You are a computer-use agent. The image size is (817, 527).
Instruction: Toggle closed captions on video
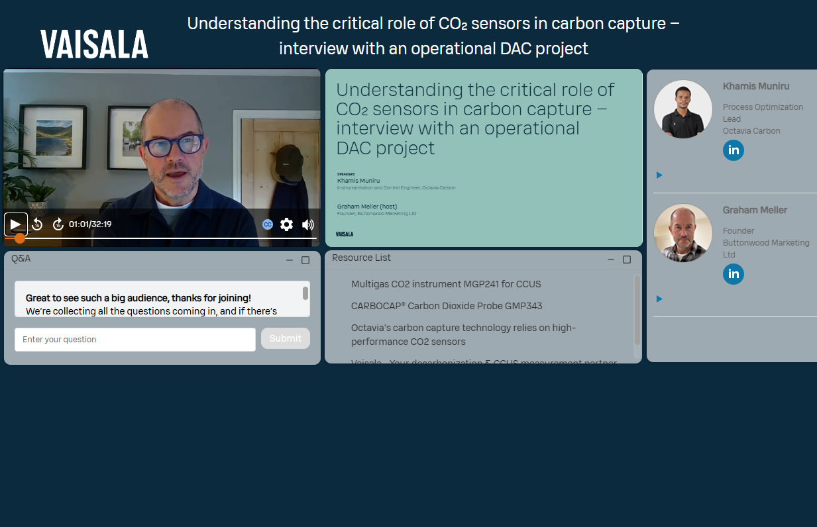(x=268, y=224)
